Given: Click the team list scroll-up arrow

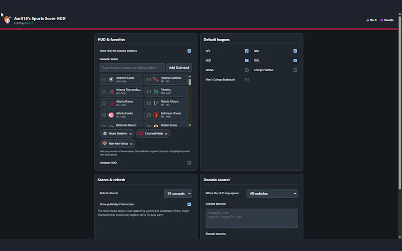Looking at the screenshot, I should pos(190,76).
